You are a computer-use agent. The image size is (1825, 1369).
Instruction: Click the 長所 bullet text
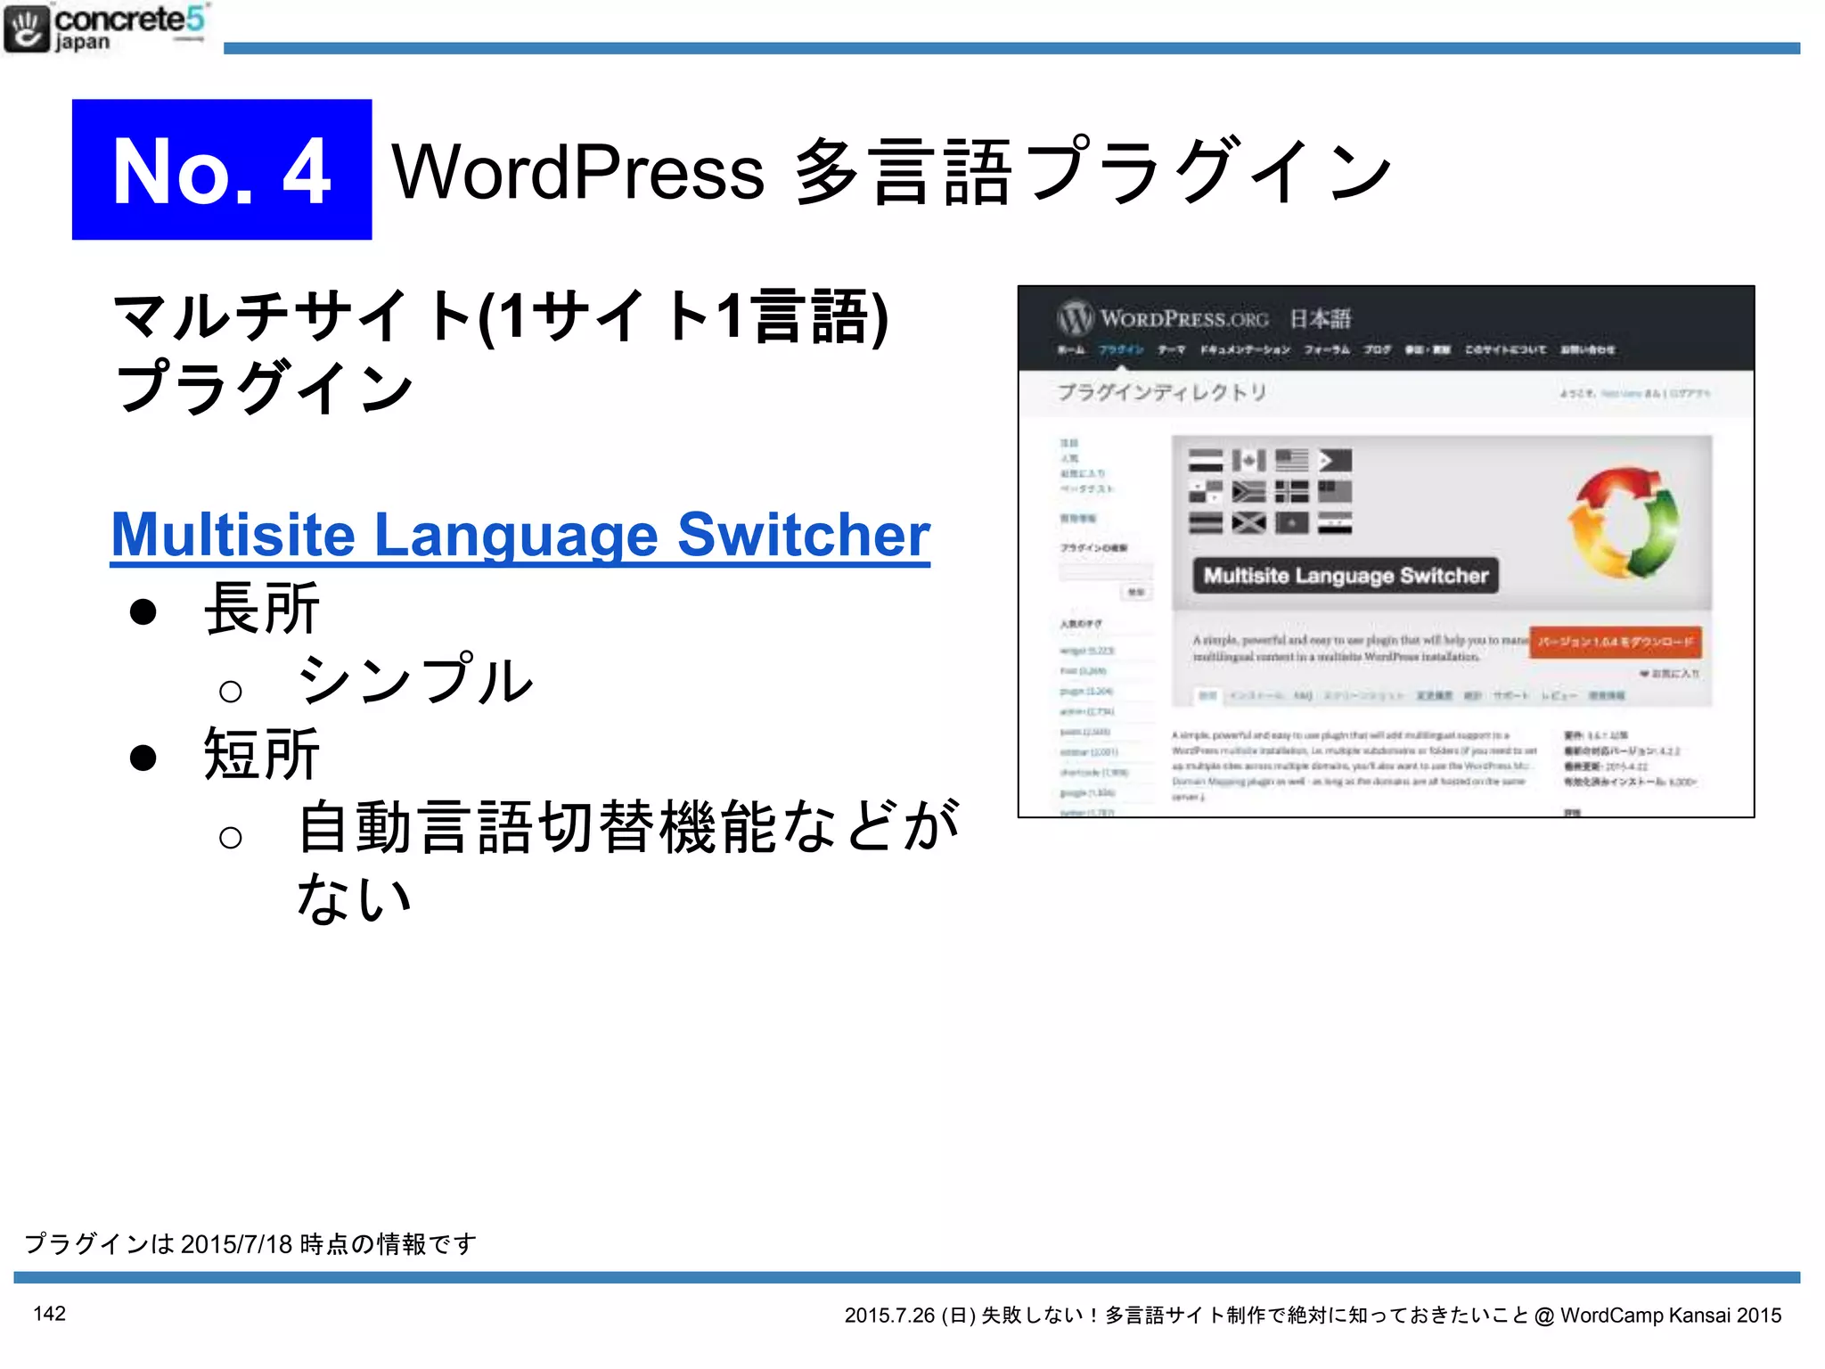[x=262, y=609]
